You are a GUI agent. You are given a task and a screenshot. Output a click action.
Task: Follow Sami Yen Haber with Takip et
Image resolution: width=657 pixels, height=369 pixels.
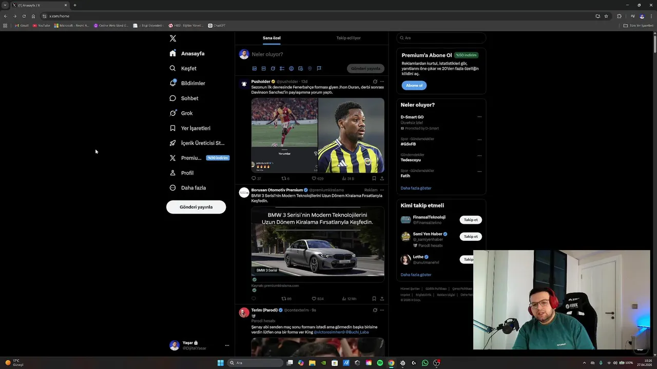pyautogui.click(x=471, y=236)
